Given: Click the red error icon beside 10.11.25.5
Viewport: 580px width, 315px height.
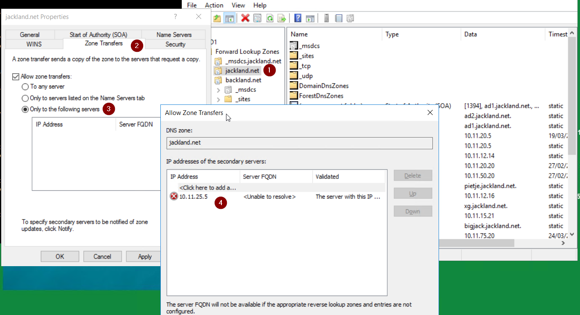Looking at the screenshot, I should [174, 196].
